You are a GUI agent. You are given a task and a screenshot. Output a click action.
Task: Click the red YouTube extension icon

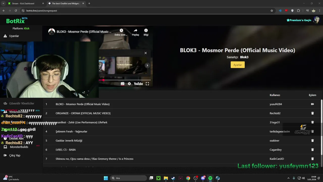[x=286, y=11]
